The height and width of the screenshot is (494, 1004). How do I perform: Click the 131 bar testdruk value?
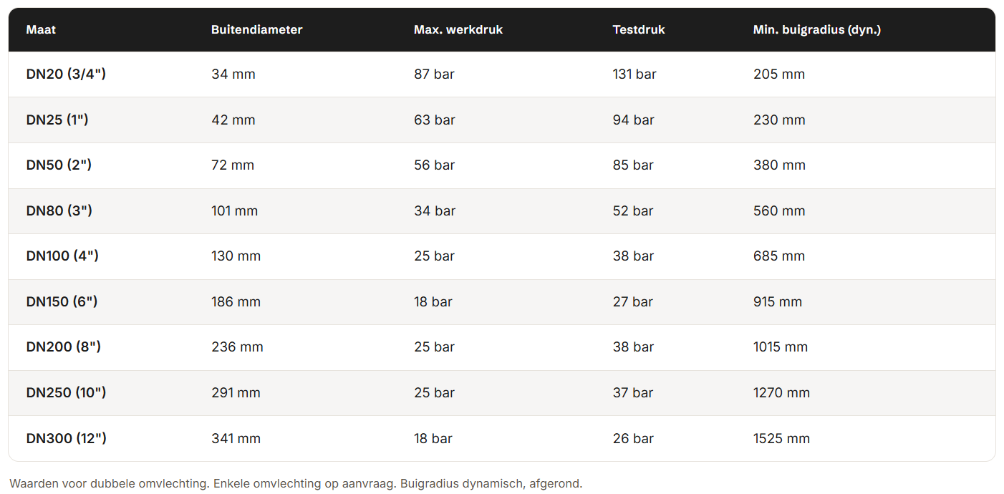(x=634, y=74)
